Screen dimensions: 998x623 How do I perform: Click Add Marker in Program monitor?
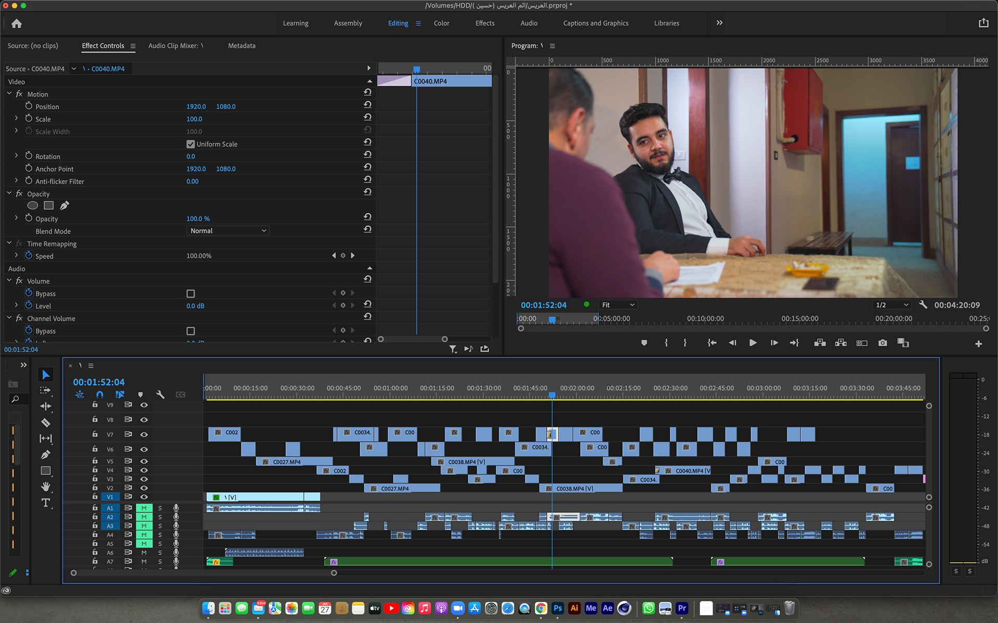644,343
